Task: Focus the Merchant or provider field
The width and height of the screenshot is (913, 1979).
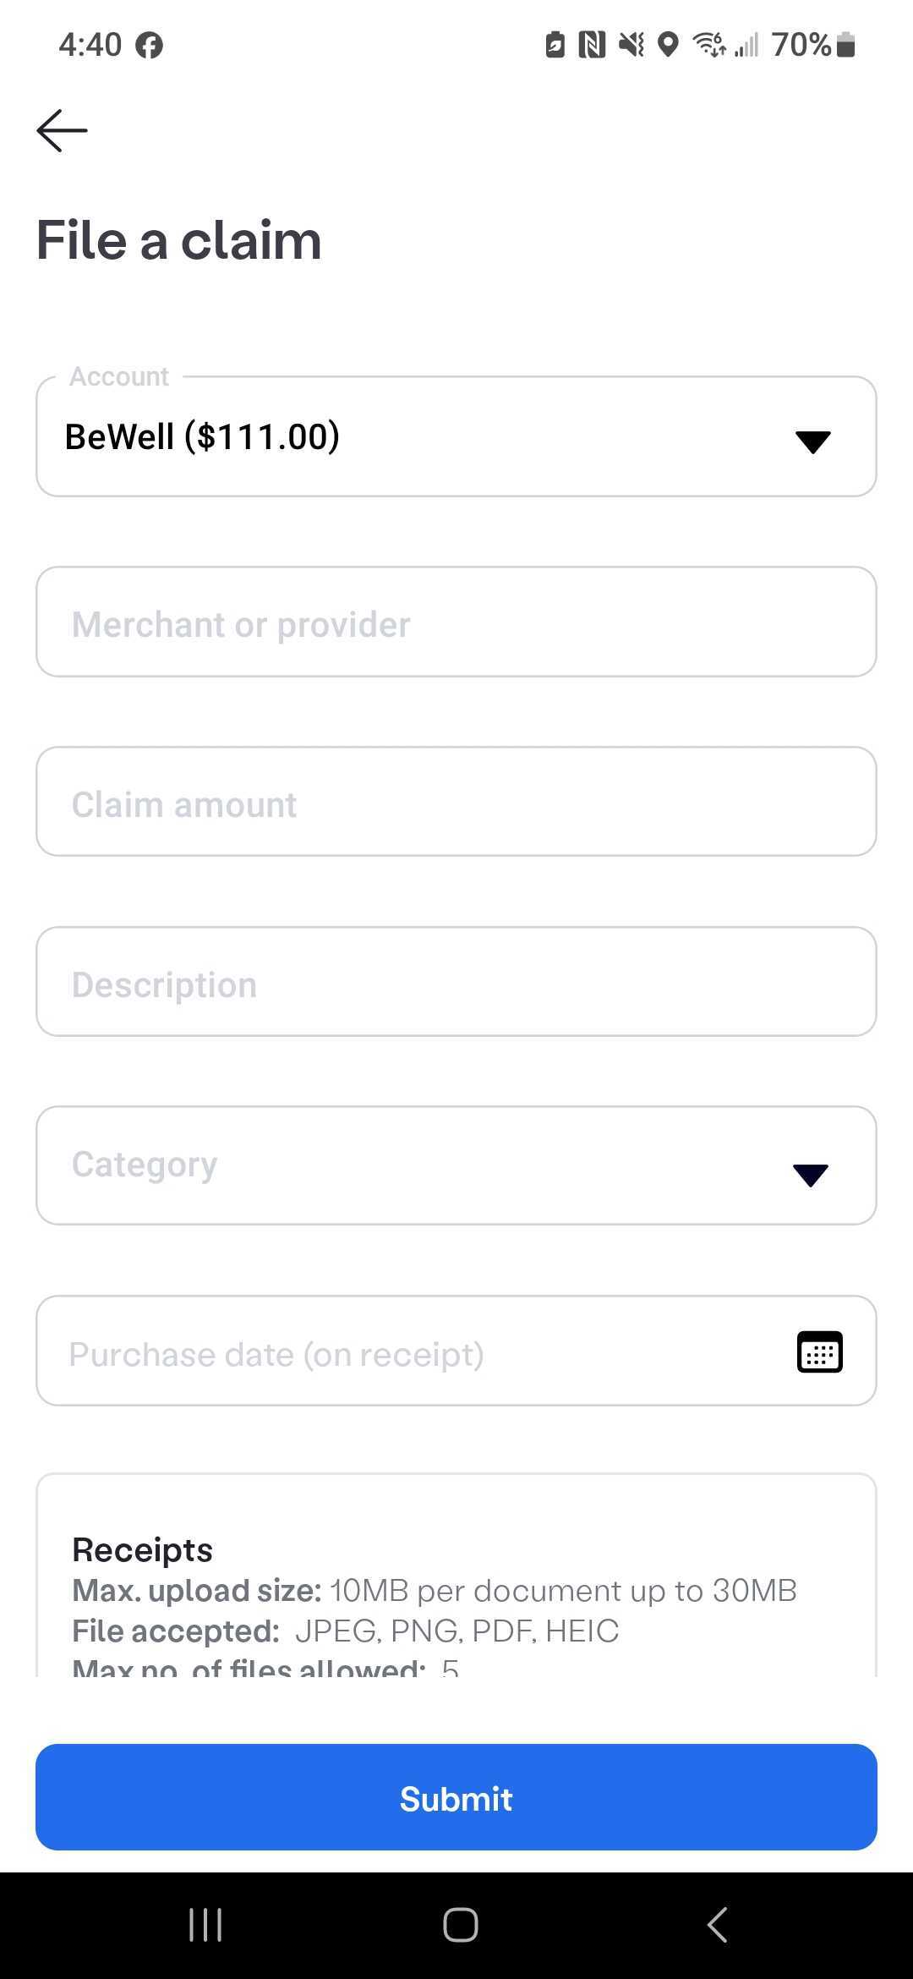Action: click(456, 622)
